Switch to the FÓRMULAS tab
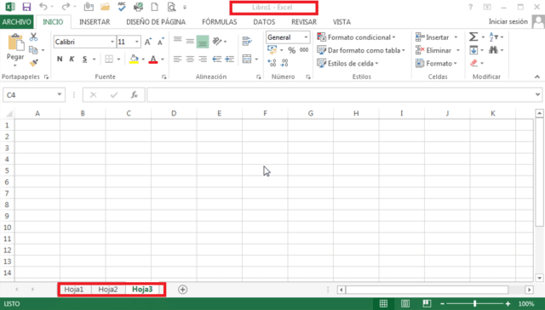This screenshot has width=545, height=310. (x=220, y=22)
